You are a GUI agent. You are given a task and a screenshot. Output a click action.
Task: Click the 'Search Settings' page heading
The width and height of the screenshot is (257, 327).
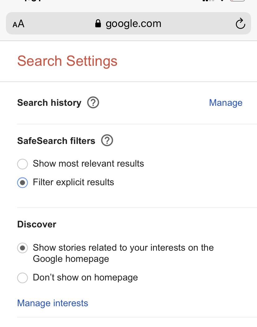67,61
